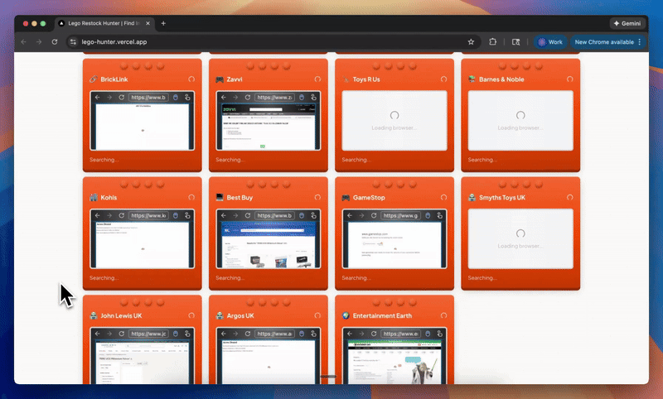Toggle touch mode in Best Buy preview
This screenshot has width=663, height=399.
[313, 215]
